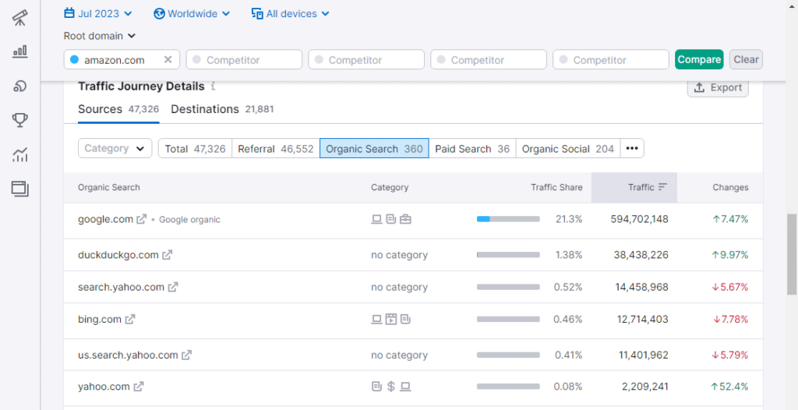This screenshot has width=798, height=410.
Task: Click laptop category icon in google.com row
Action: point(376,220)
